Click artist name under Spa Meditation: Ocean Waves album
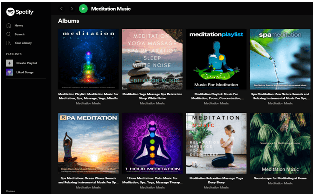This screenshot has height=195, width=314. tap(88, 187)
